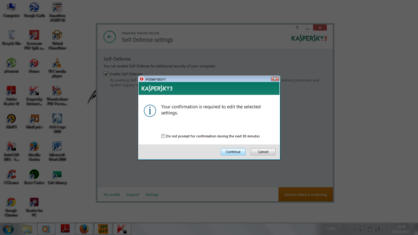The height and width of the screenshot is (235, 418).
Task: Click the taskbar clock showing 10:39
Action: (x=401, y=229)
